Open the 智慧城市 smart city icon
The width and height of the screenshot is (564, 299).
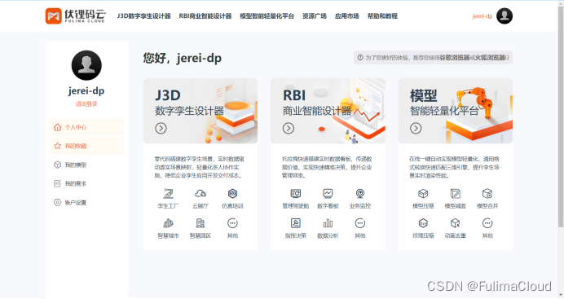pos(168,223)
